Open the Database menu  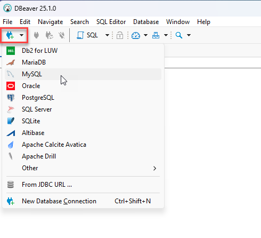146,22
